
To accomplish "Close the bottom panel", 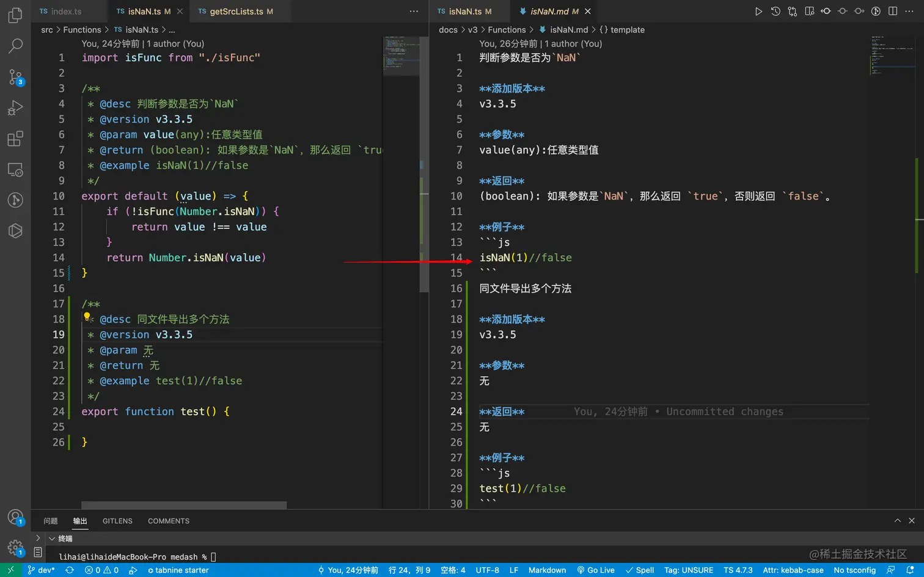I will [x=912, y=521].
